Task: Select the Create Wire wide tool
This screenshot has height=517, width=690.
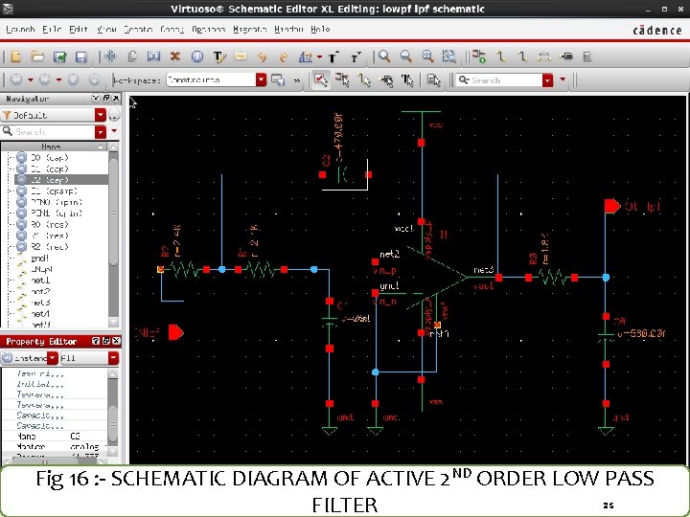Action: (522, 56)
